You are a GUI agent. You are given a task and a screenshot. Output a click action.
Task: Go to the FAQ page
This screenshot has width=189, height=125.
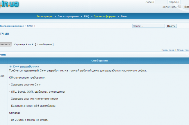coord(86,16)
